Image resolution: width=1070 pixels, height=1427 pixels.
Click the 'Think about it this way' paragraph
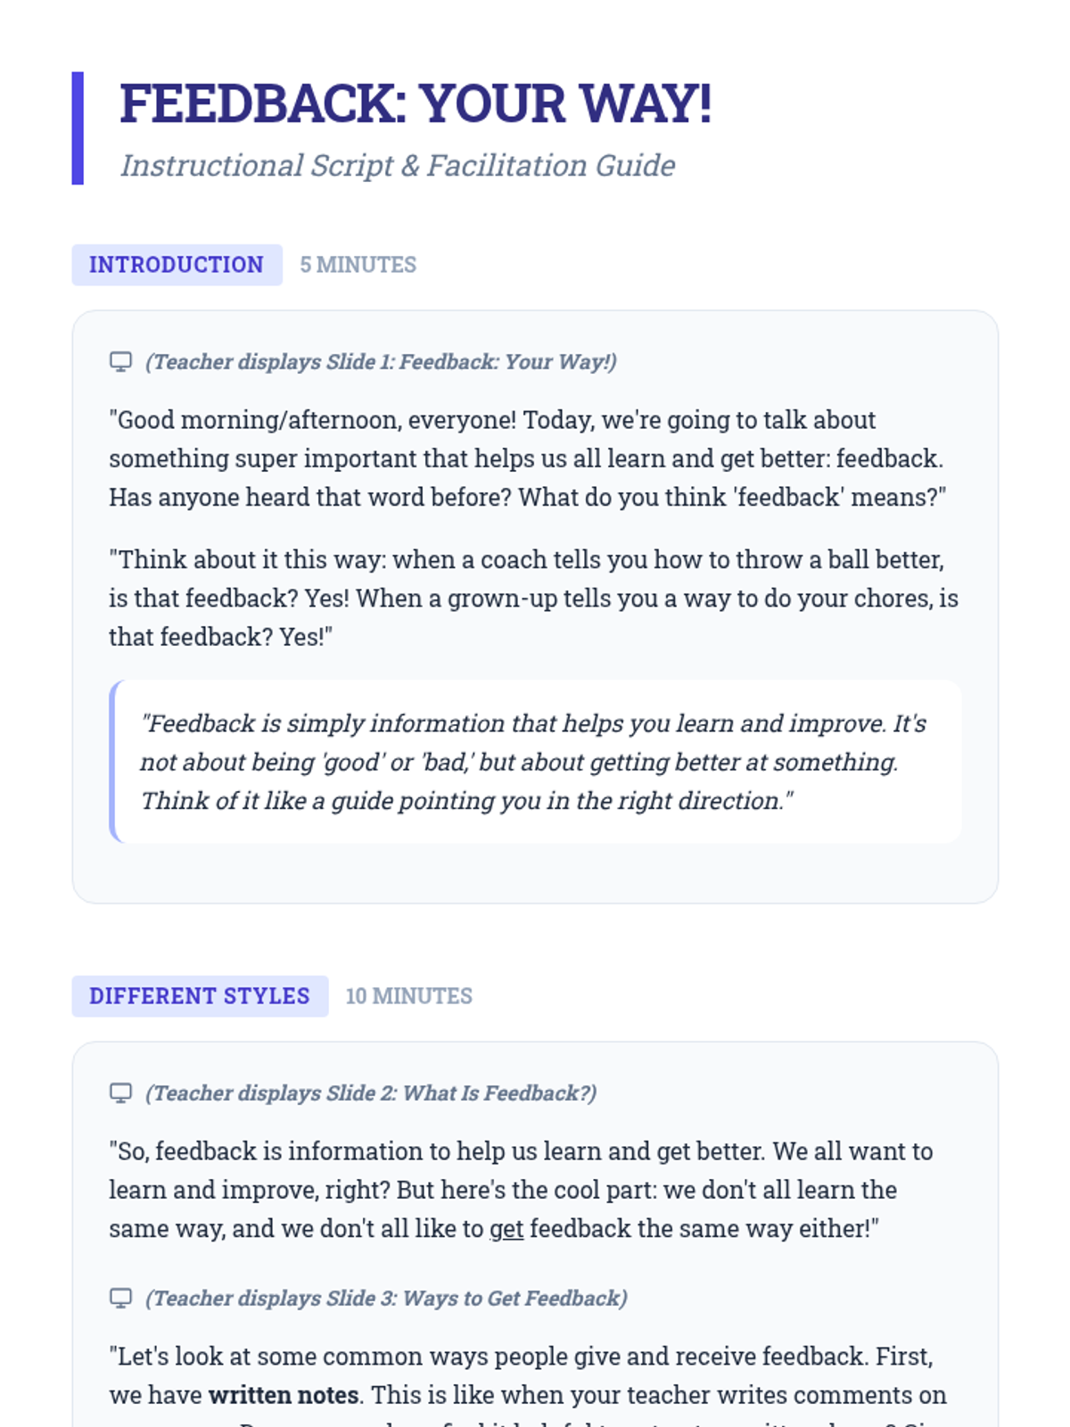pyautogui.click(x=533, y=598)
